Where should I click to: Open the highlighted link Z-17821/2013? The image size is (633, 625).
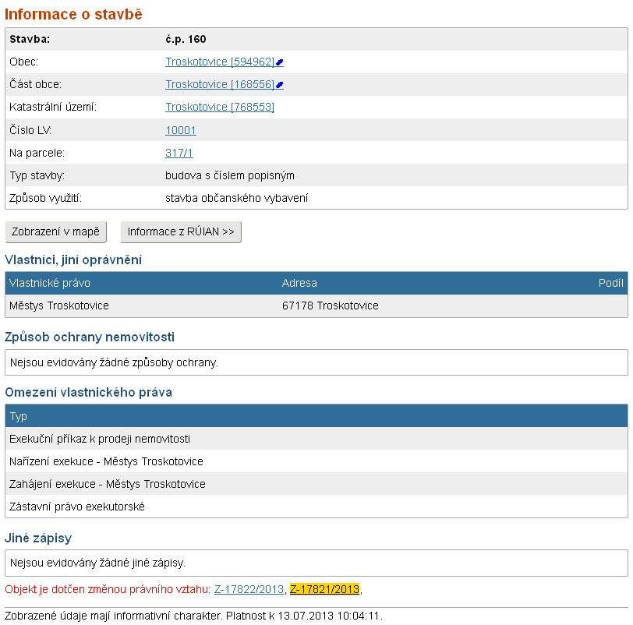pyautogui.click(x=324, y=589)
